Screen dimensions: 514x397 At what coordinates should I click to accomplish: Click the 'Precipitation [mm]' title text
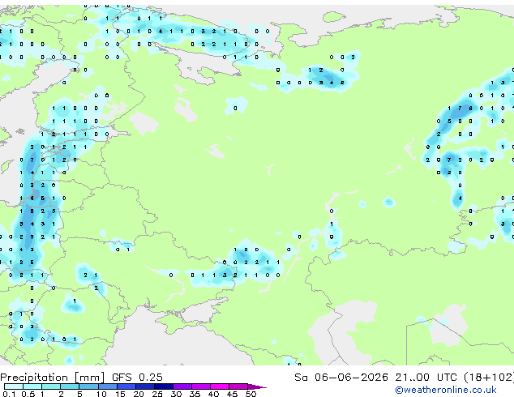click(x=52, y=378)
